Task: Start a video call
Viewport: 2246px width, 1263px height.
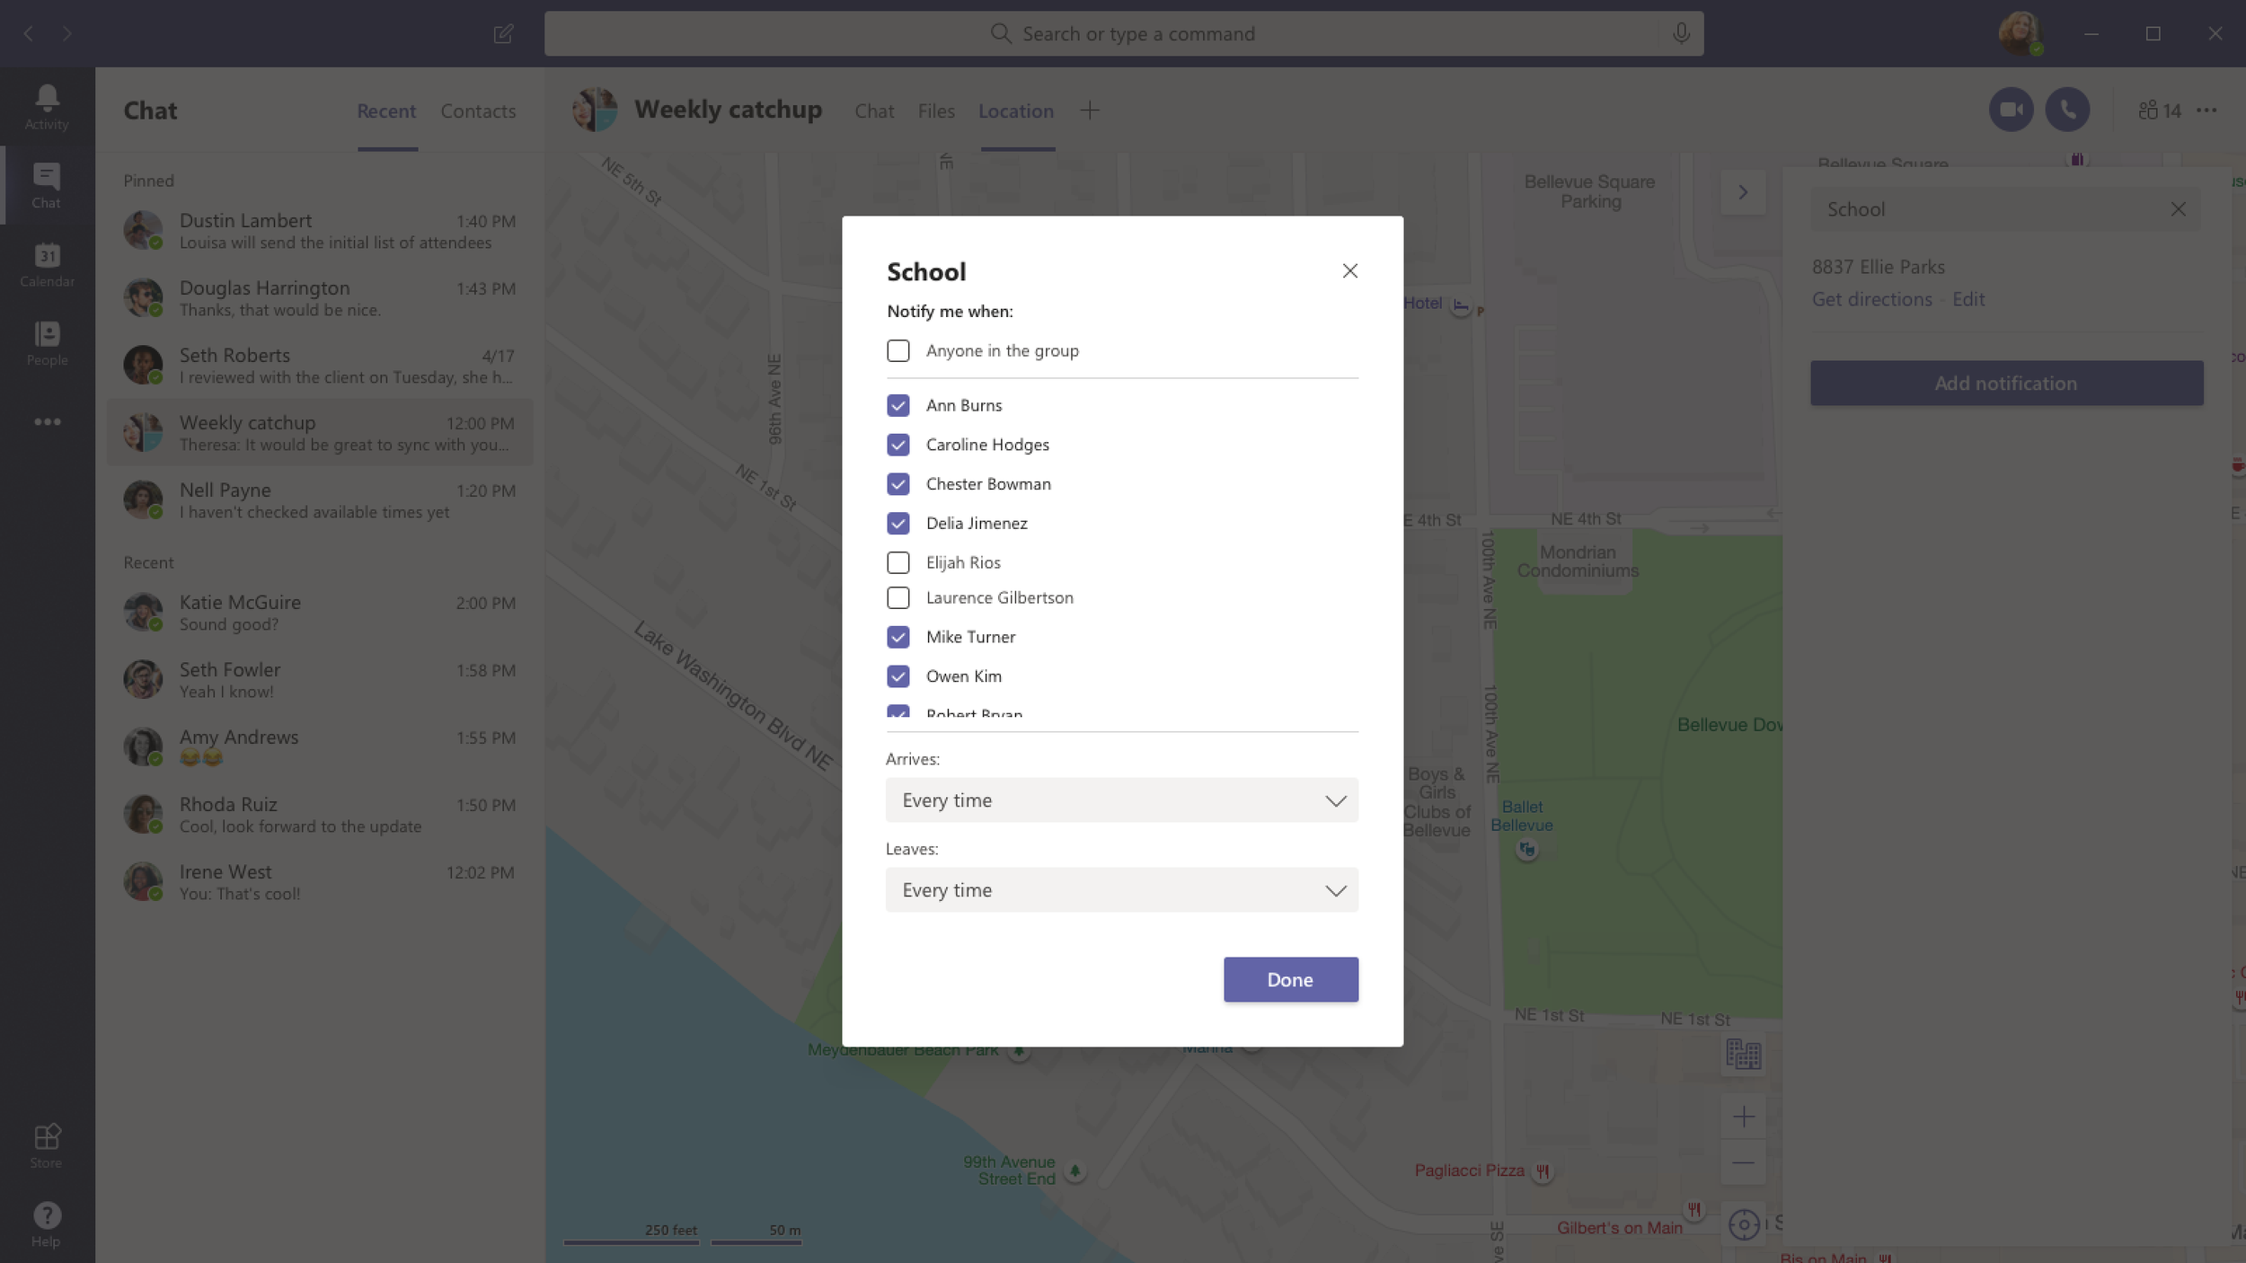Action: pyautogui.click(x=2011, y=110)
